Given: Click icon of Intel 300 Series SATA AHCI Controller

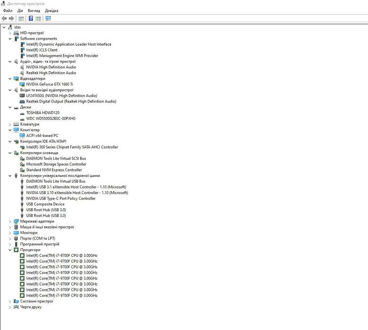Looking at the screenshot, I should click(22, 147).
